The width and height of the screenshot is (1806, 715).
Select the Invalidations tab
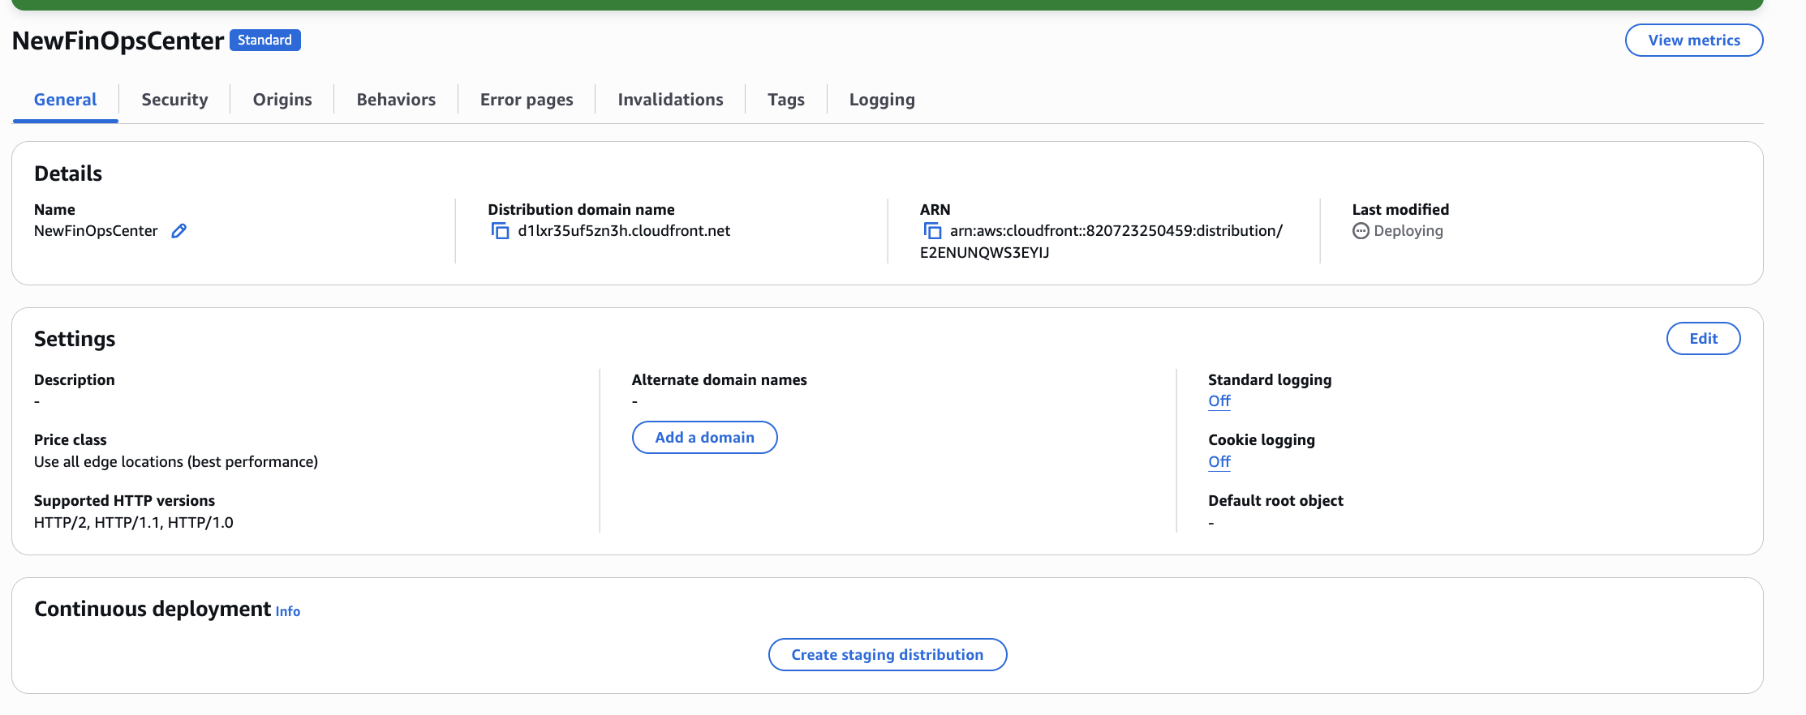click(x=670, y=100)
